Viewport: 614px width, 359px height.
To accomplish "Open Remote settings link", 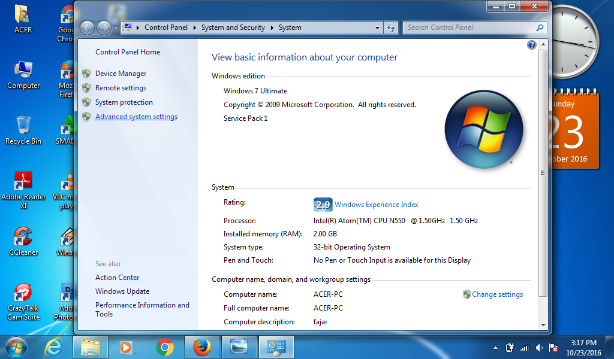I will (x=121, y=88).
